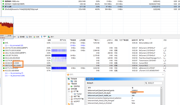Click the bandwidth graph in floating window
180x105 pixels.
pyautogui.click(x=7, y=26)
